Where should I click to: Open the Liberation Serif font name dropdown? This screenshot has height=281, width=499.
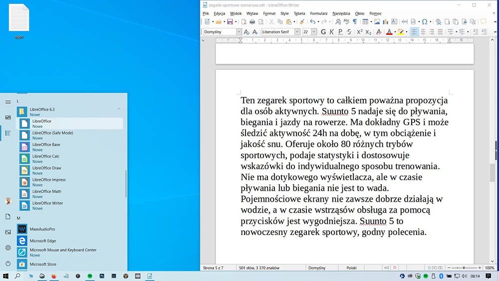(297, 32)
